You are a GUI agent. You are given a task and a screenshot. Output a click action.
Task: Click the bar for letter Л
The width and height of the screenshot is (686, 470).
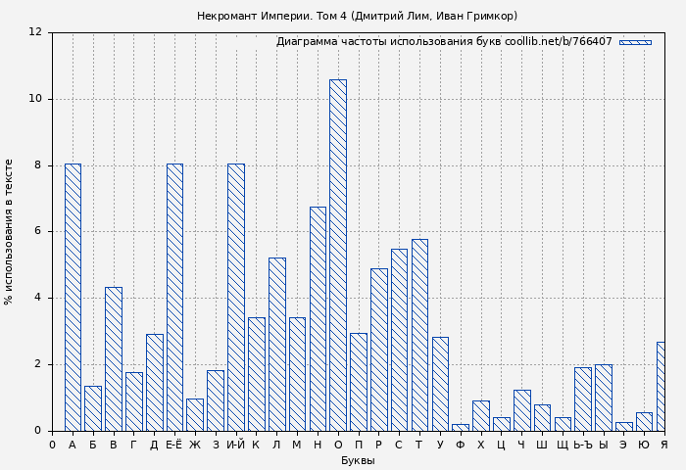pos(276,344)
